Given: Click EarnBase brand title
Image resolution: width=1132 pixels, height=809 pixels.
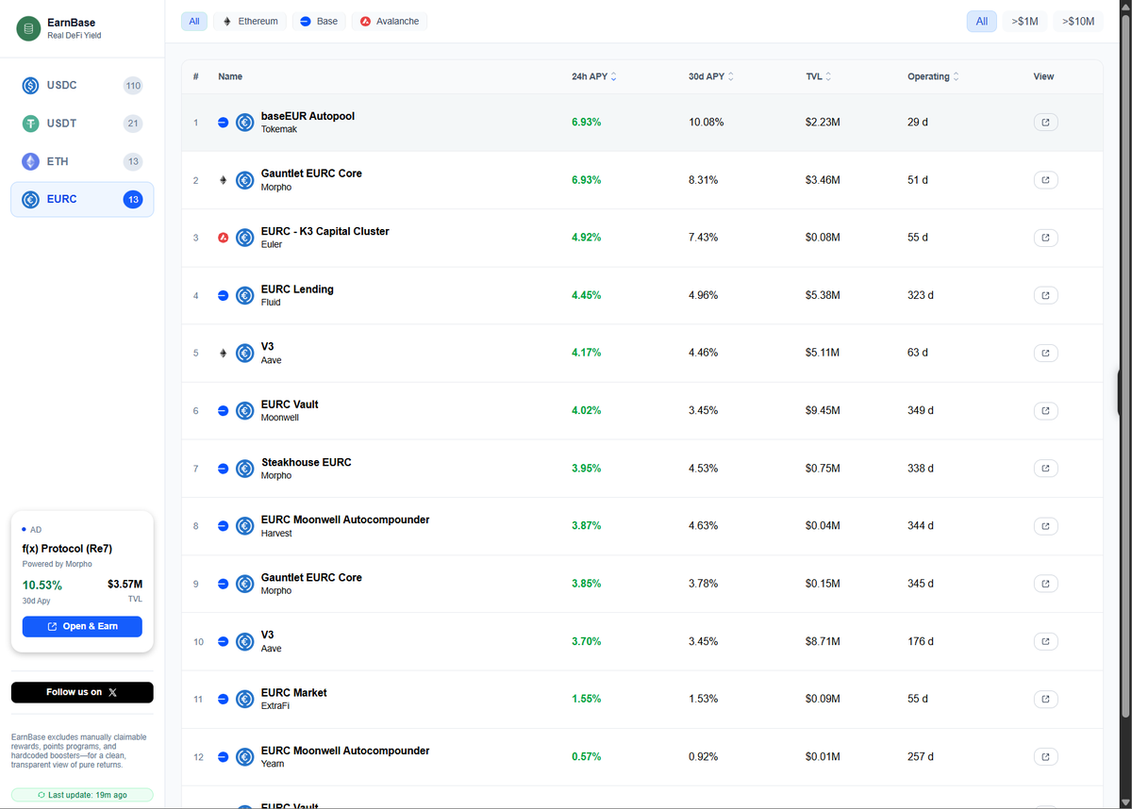Looking at the screenshot, I should (71, 23).
